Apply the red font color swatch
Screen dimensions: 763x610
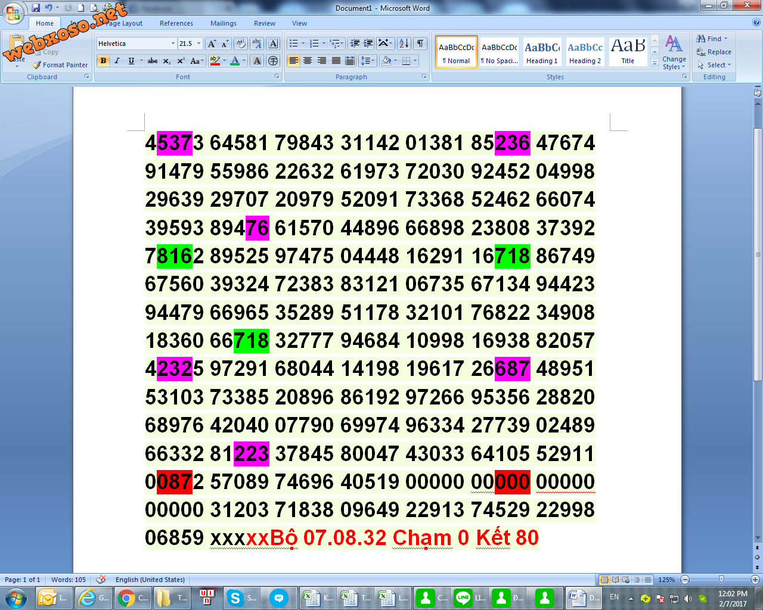point(235,61)
